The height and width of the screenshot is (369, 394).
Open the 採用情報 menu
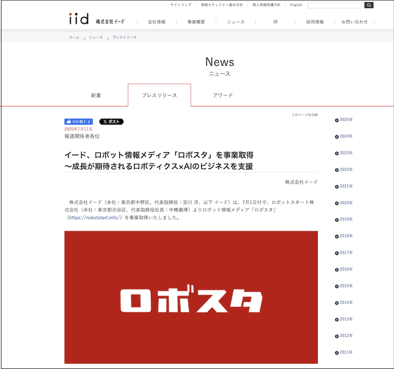[x=315, y=22]
